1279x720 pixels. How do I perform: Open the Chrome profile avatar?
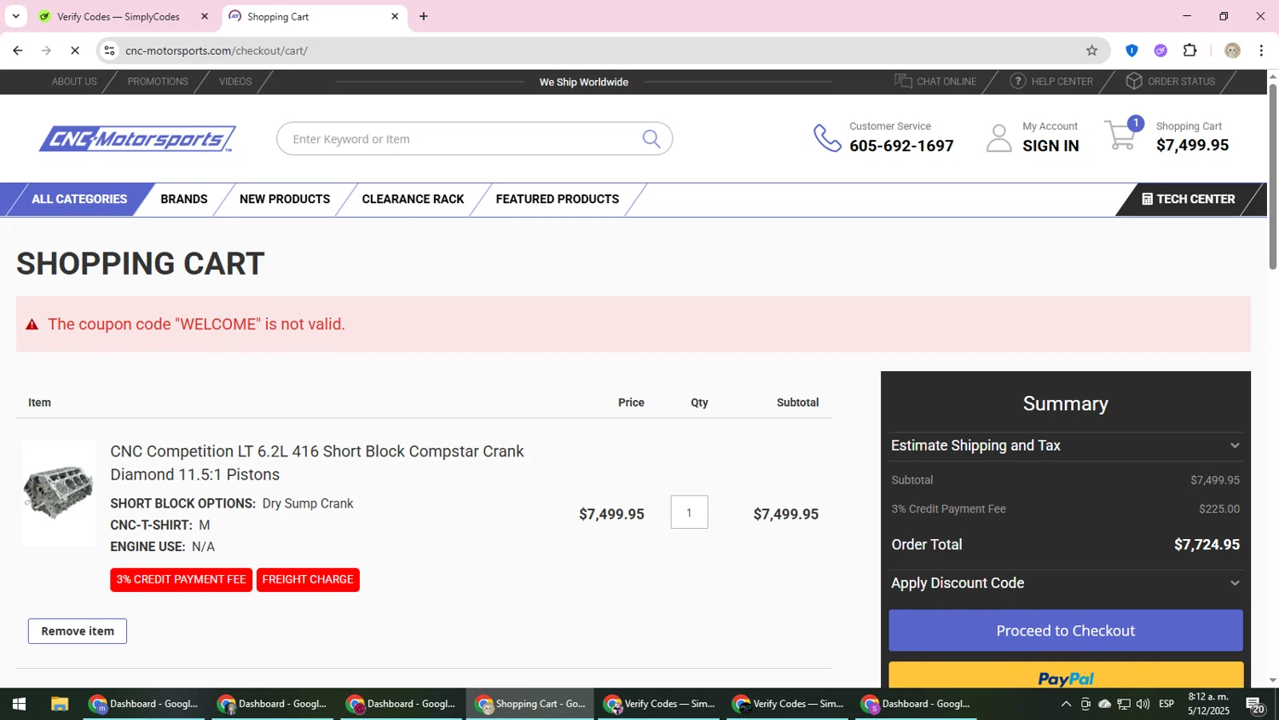pyautogui.click(x=1232, y=50)
